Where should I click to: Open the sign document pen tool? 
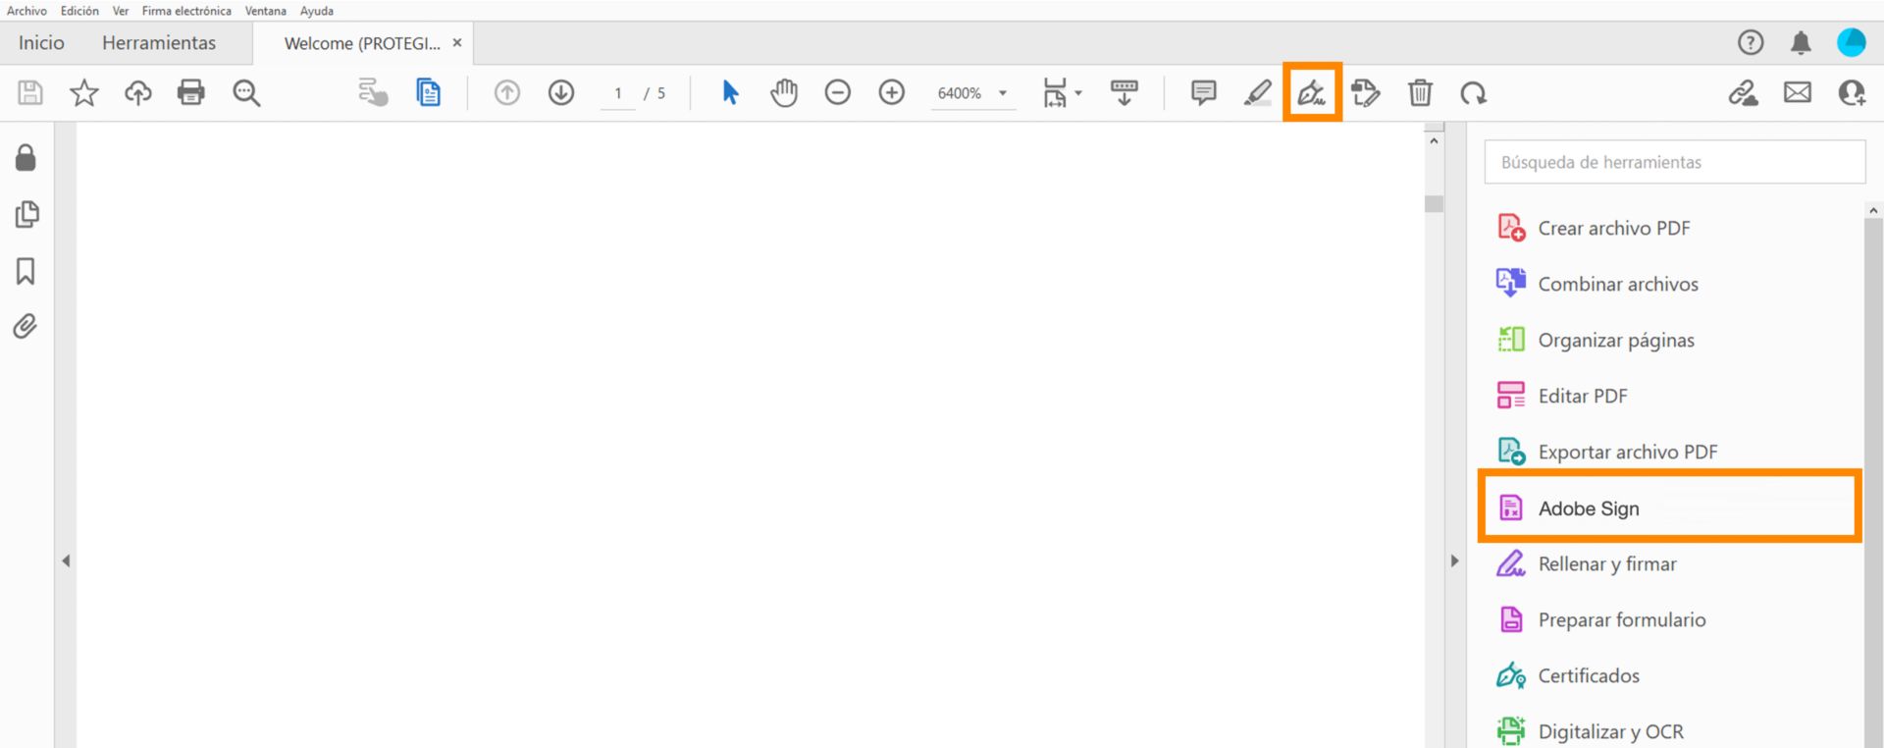1312,93
